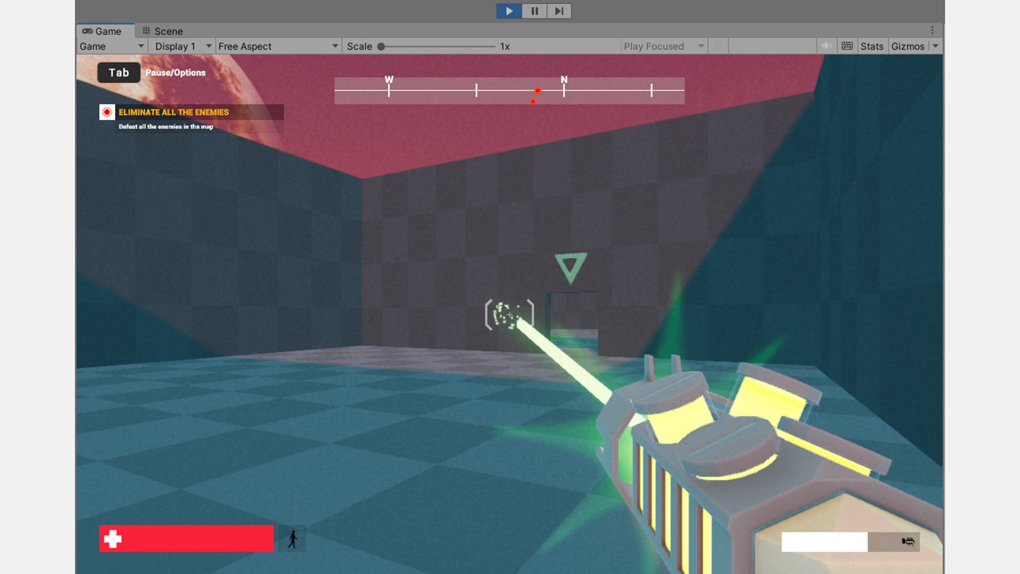Click the white cross health icon
This screenshot has width=1020, height=574.
pyautogui.click(x=113, y=539)
